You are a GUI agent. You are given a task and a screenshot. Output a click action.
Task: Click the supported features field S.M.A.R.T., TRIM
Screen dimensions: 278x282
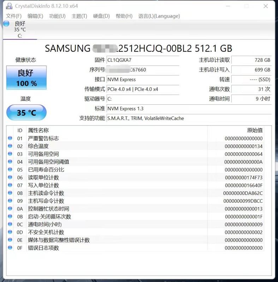(189, 118)
